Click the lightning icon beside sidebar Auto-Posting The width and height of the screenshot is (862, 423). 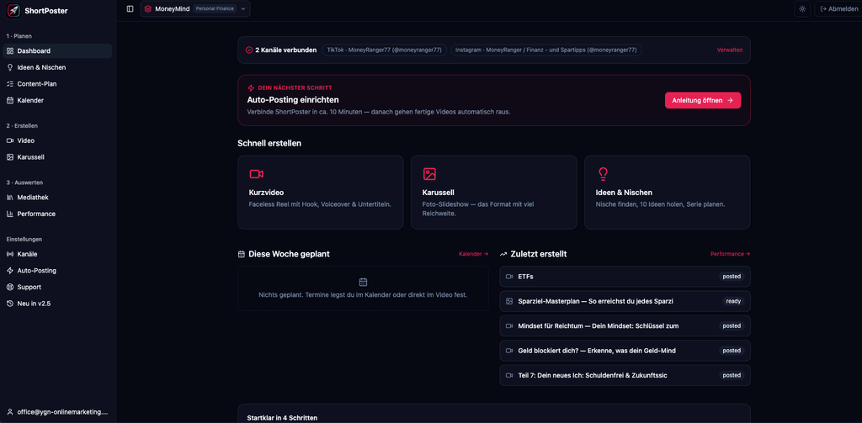point(10,271)
